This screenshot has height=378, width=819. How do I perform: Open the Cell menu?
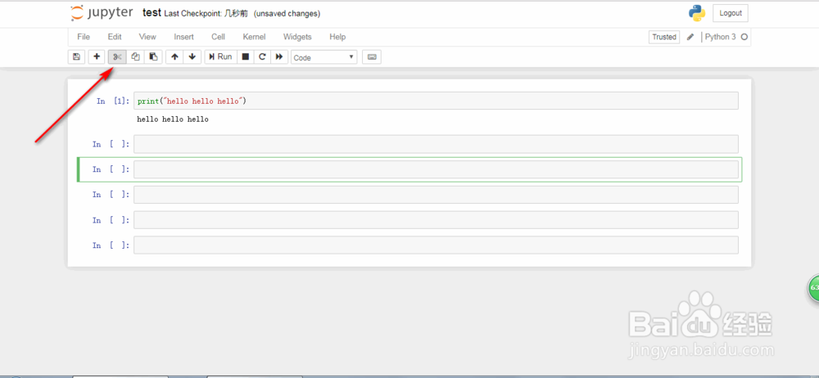point(219,37)
